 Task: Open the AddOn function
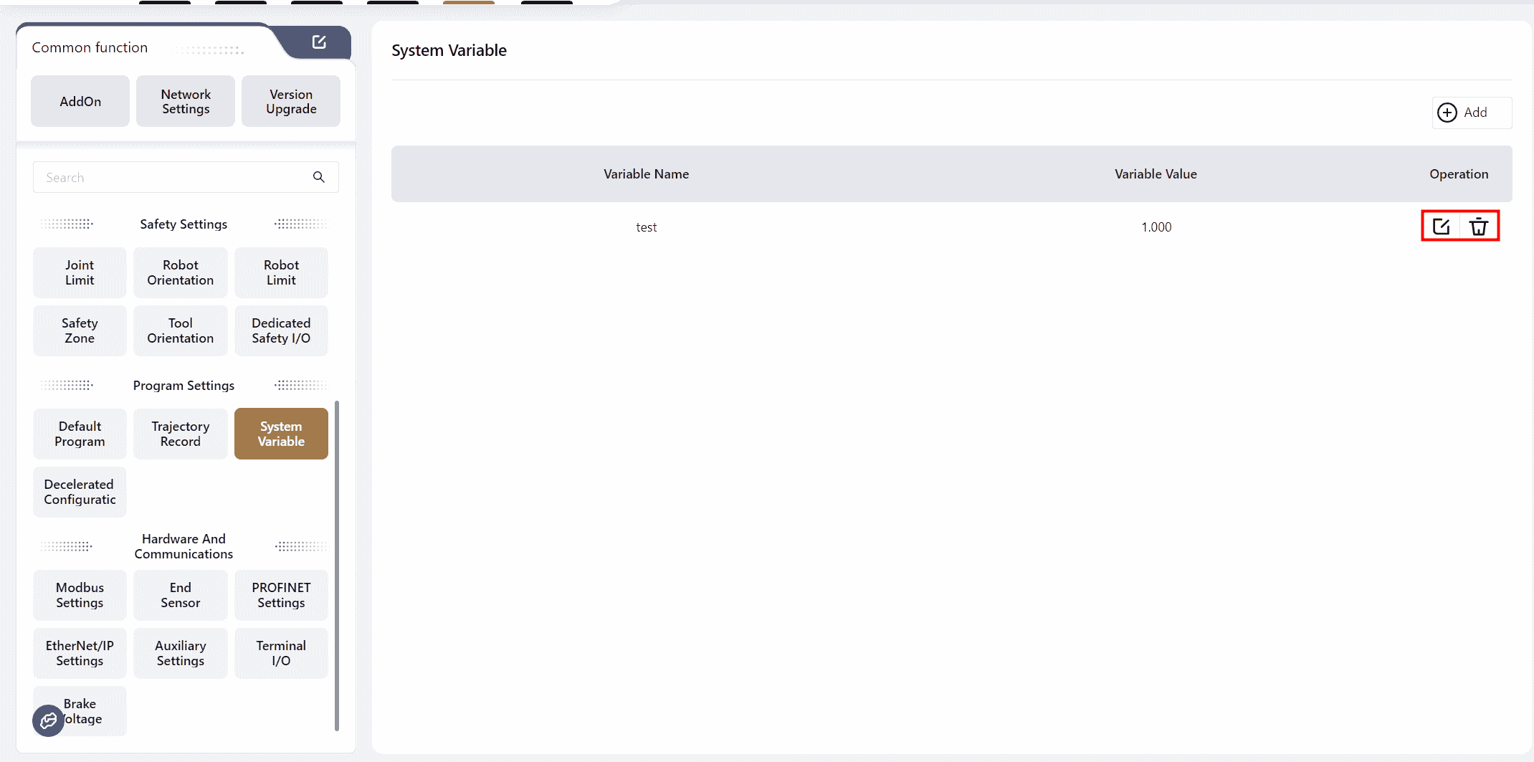[x=80, y=101]
